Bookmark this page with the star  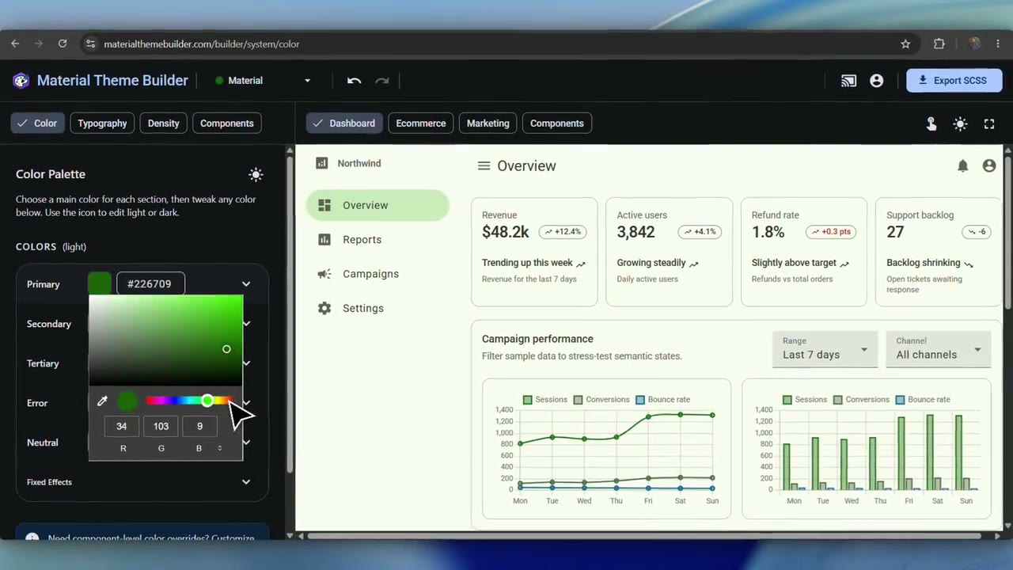tap(905, 44)
